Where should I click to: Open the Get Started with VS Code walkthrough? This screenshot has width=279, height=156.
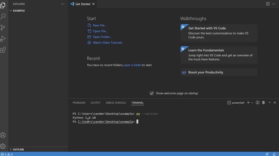pos(219,33)
